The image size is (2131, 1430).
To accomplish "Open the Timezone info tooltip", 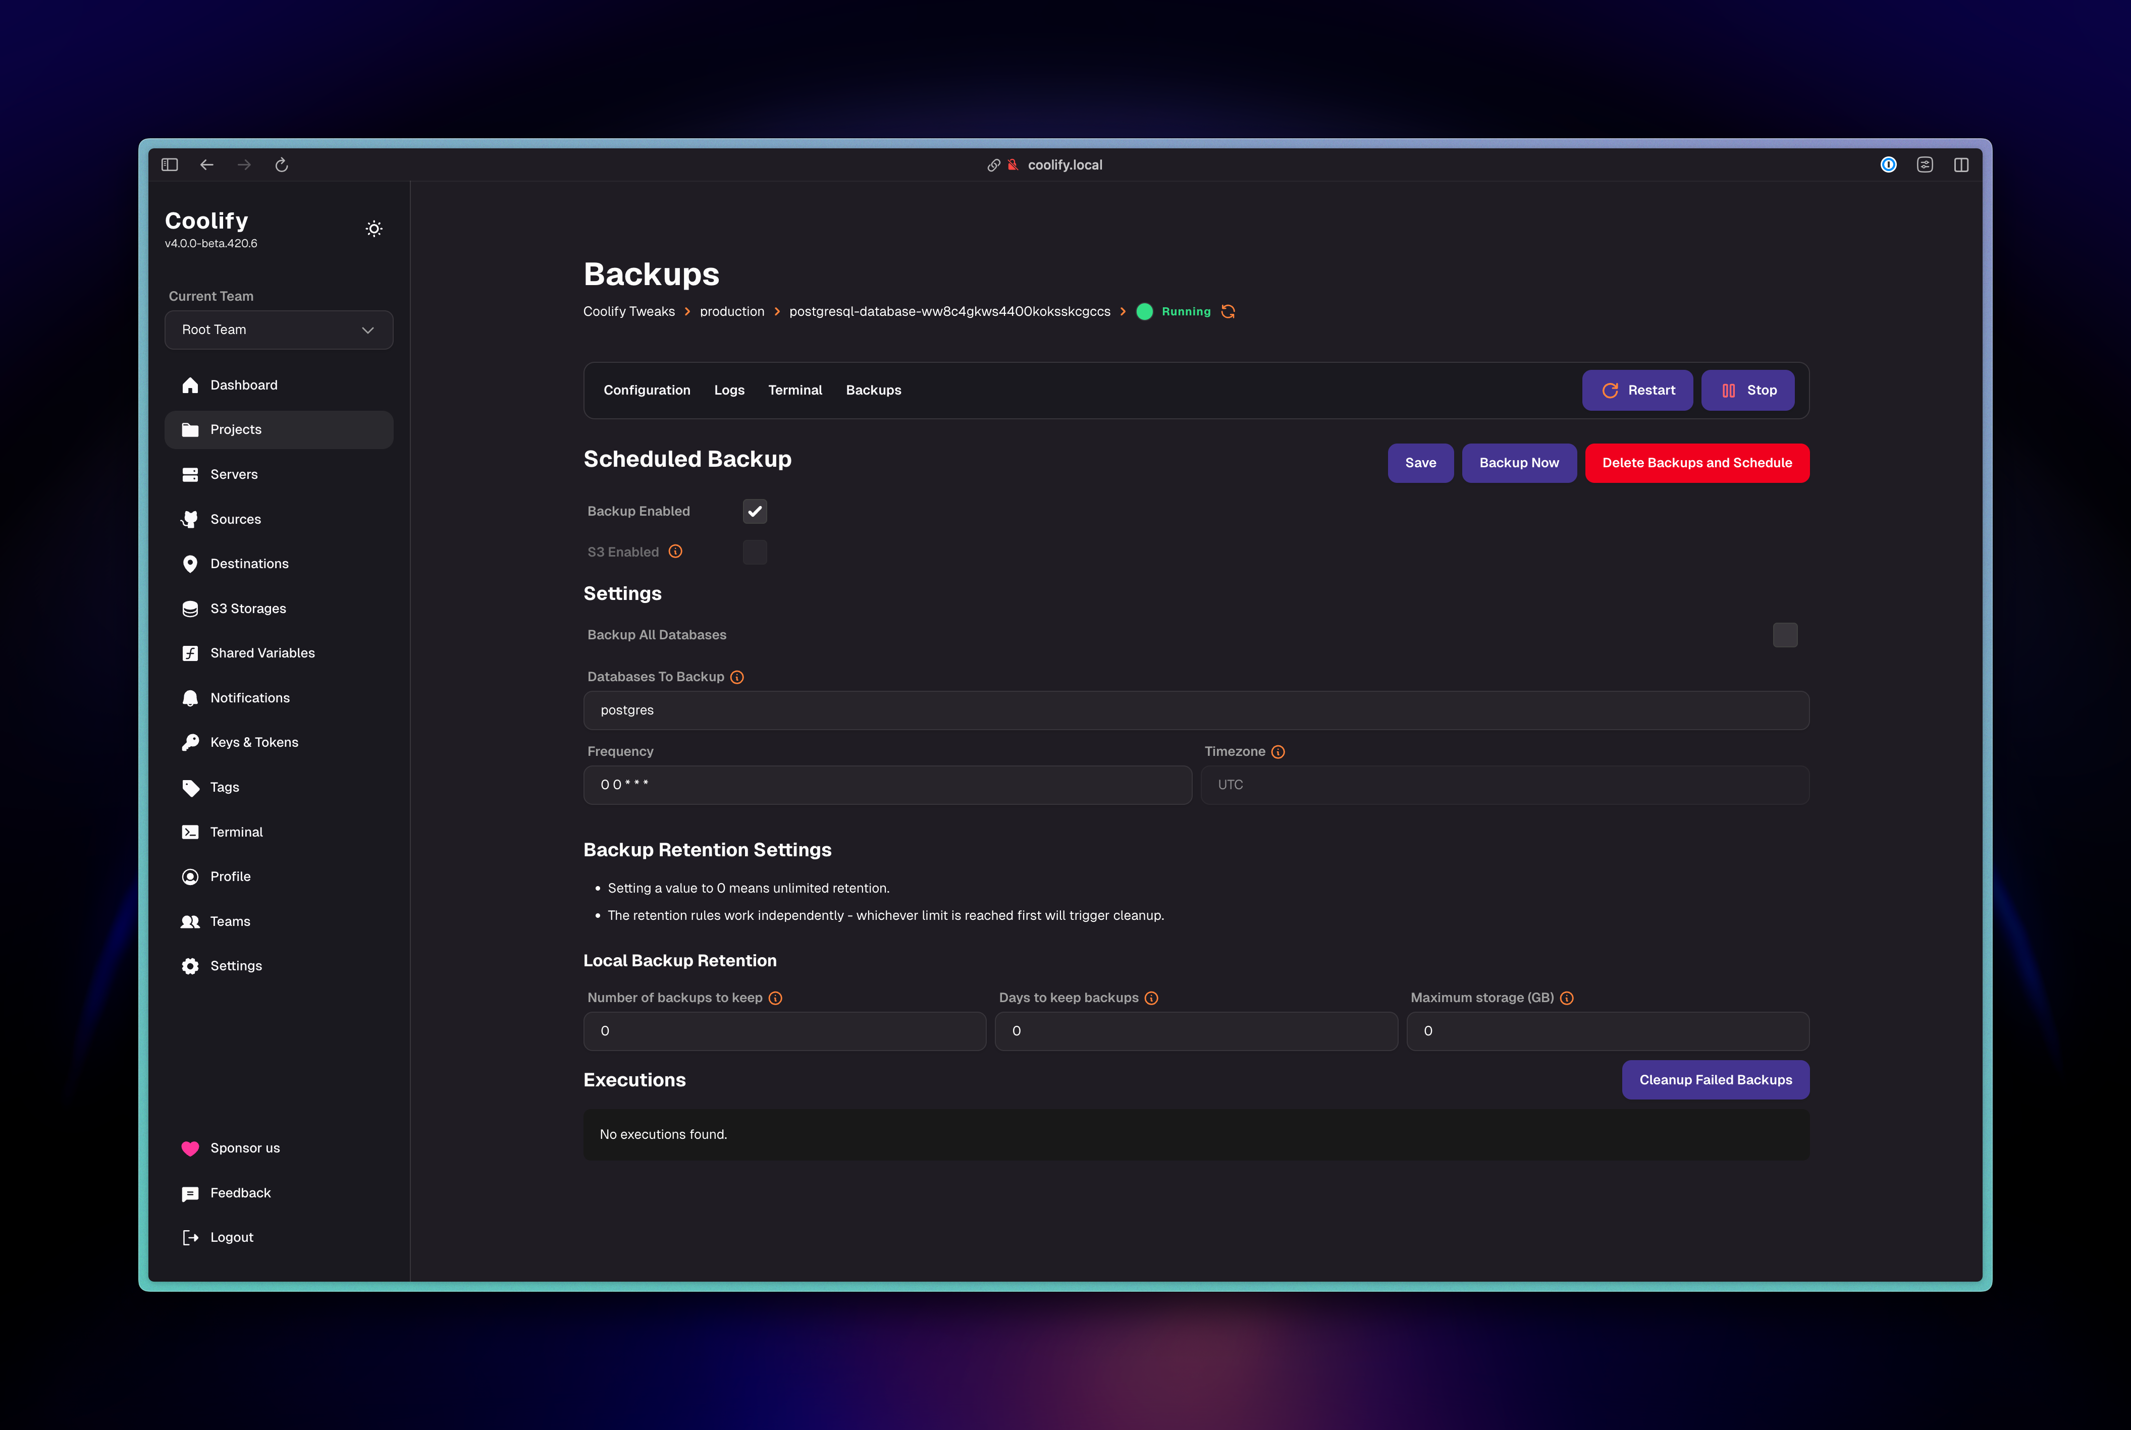I will click(1278, 751).
